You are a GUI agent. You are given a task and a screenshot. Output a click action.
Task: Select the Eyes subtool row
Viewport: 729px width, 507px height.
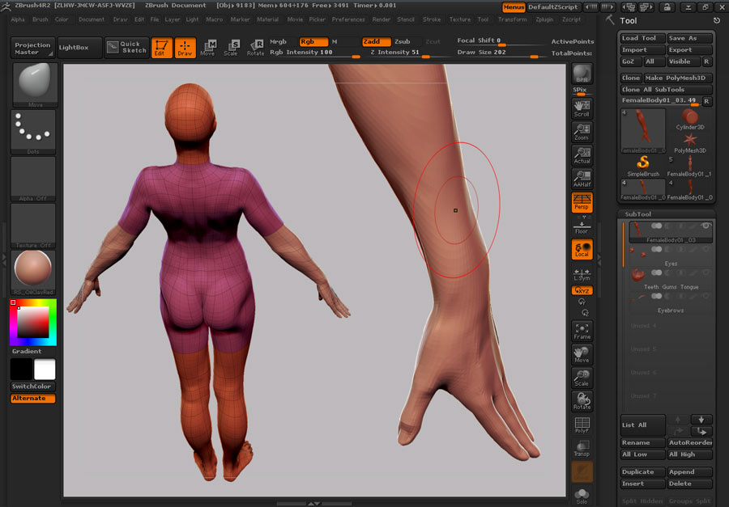(x=671, y=257)
